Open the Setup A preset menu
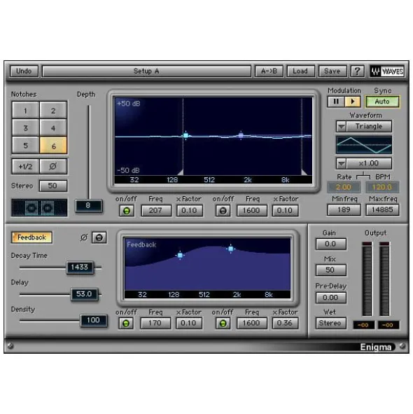This screenshot has width=413, height=414. [146, 71]
